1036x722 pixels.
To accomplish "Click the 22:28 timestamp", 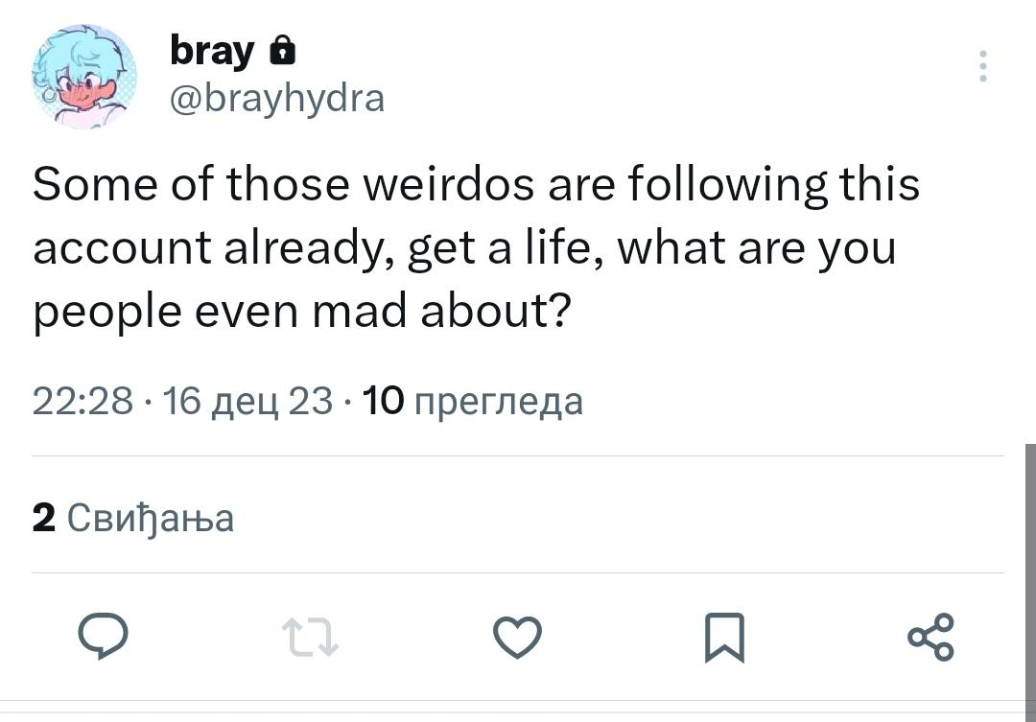I will (x=82, y=401).
